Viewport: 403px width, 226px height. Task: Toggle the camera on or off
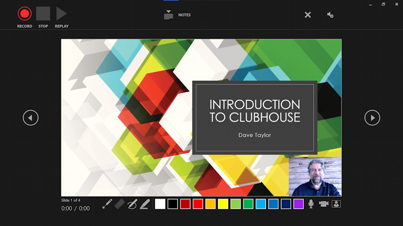pyautogui.click(x=323, y=204)
